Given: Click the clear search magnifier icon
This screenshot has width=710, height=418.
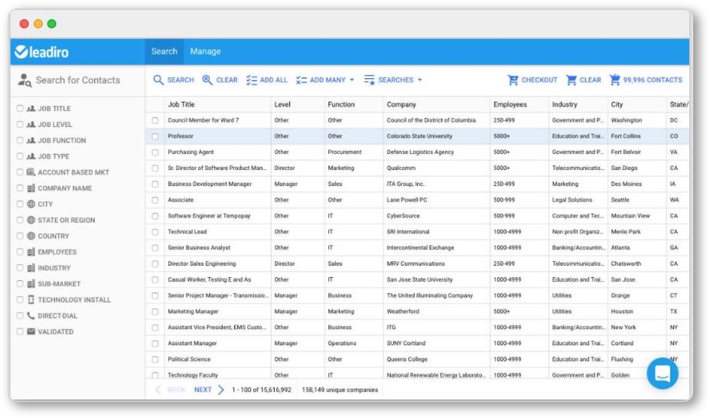Looking at the screenshot, I should point(207,80).
